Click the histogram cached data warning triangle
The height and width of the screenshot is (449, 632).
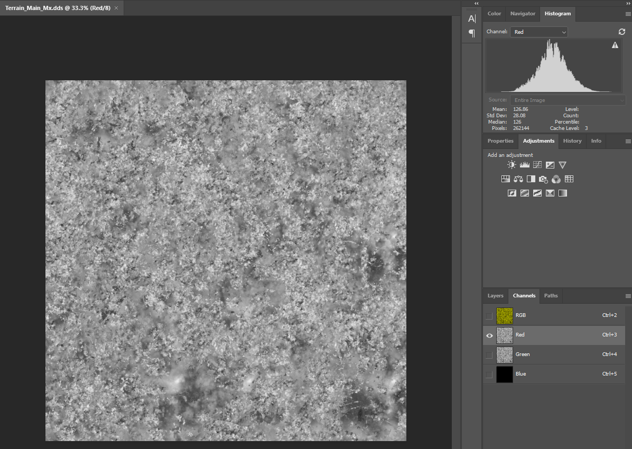(x=615, y=45)
